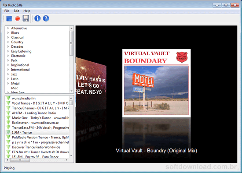
Task: Open the File menu
Action: tap(7, 11)
